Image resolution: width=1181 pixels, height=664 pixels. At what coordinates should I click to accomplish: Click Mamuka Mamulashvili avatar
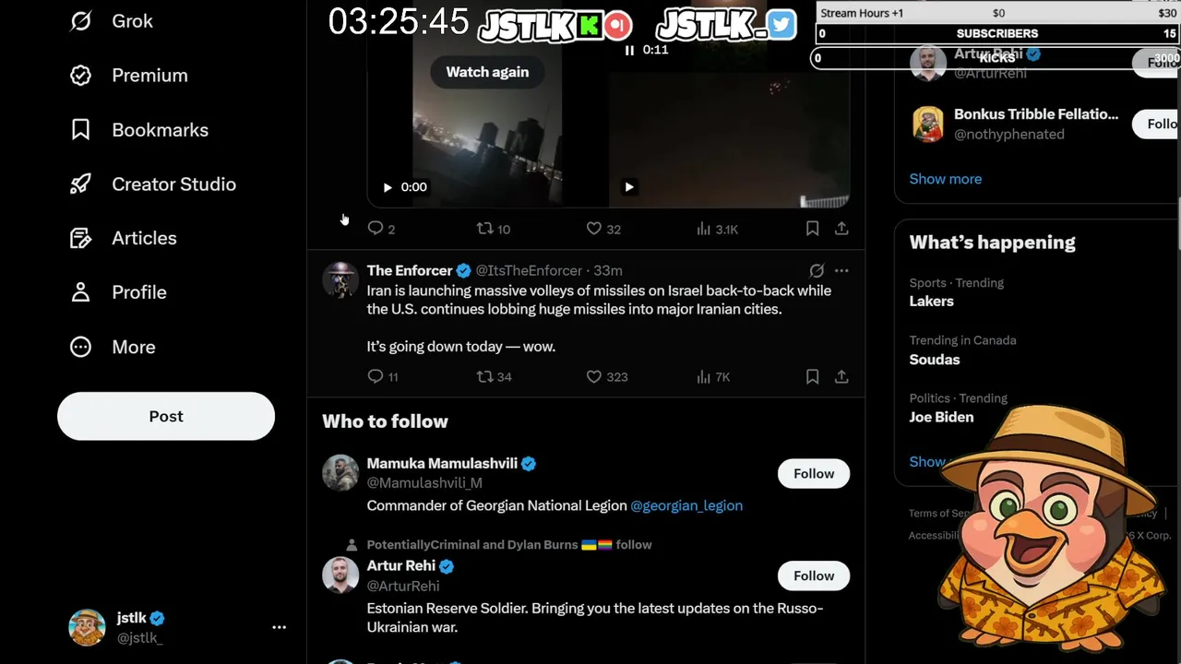pyautogui.click(x=340, y=472)
